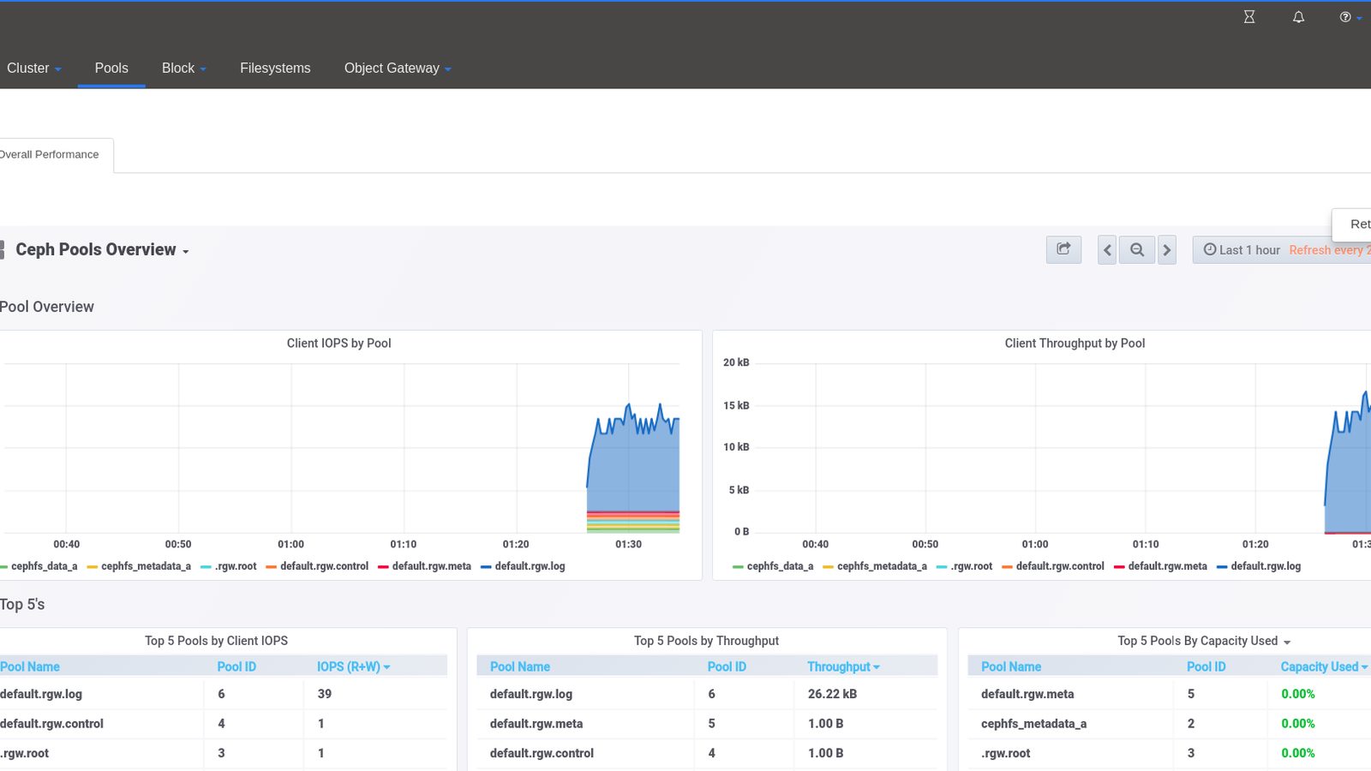Click default.rgw.log color swatch in IOPS legend

[486, 567]
